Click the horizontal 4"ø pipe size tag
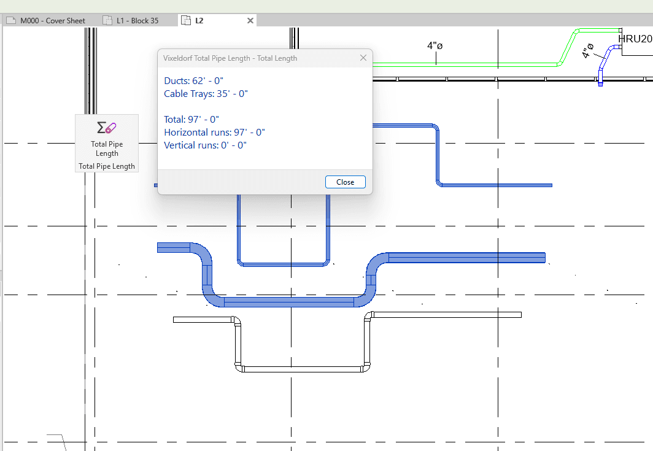 435,45
